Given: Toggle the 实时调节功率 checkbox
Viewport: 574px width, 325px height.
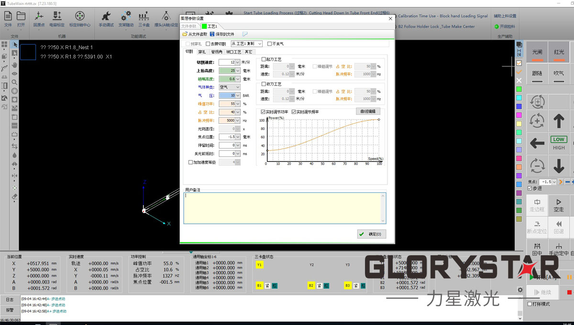Looking at the screenshot, I should click(263, 112).
